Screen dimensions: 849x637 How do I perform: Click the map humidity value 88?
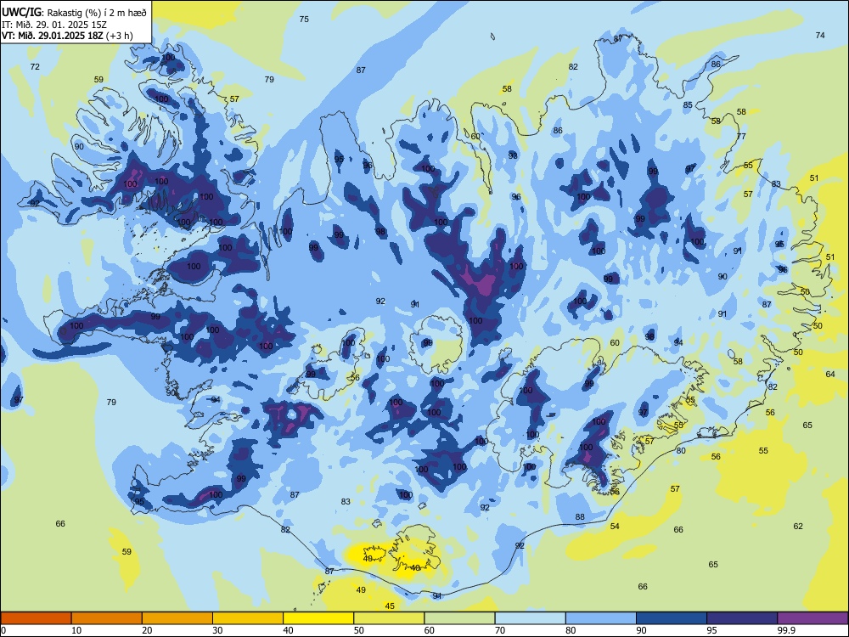[x=580, y=516]
